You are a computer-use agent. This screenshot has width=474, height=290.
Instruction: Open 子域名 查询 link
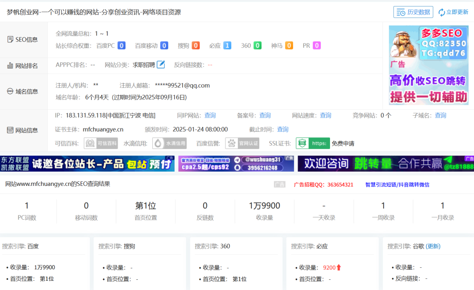point(441,115)
